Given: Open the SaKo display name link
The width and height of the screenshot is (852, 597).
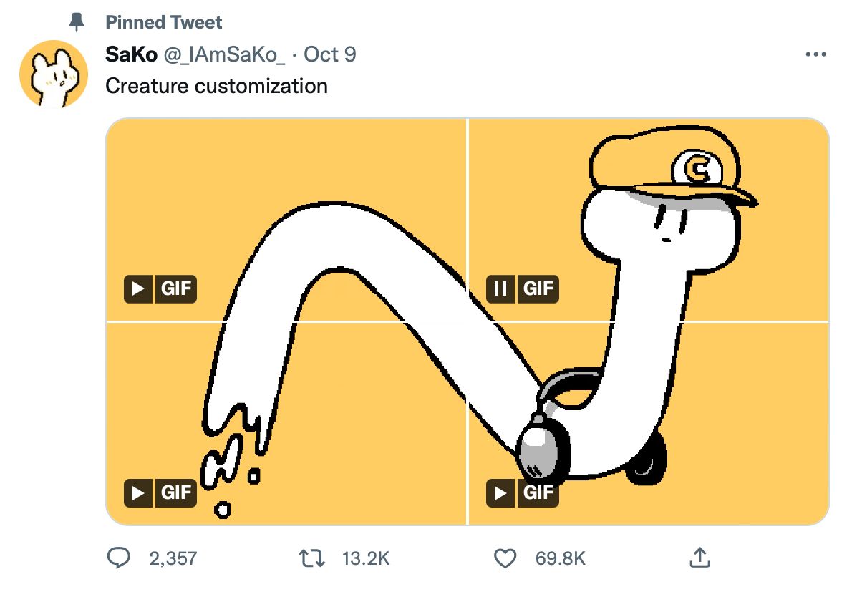Looking at the screenshot, I should 132,54.
